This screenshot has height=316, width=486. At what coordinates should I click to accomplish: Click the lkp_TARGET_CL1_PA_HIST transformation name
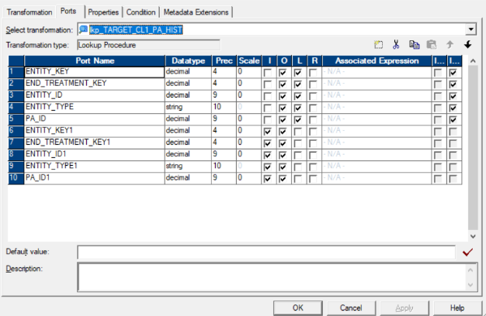point(136,29)
